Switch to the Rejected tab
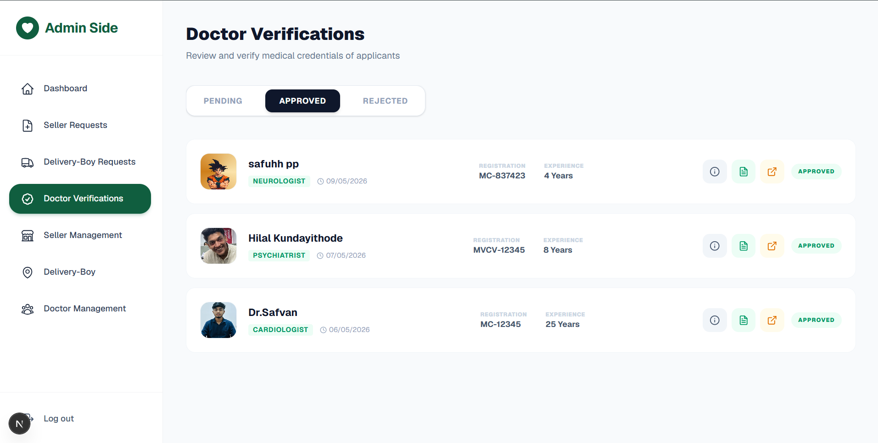This screenshot has width=878, height=443. (x=385, y=101)
